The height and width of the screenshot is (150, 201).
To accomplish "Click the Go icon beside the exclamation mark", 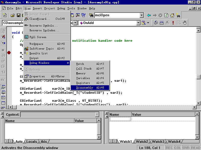I will point(179,23).
